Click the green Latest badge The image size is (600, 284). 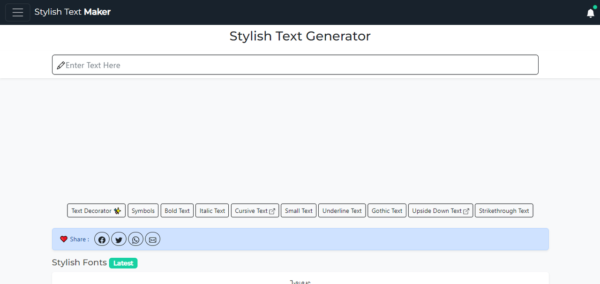tap(123, 263)
